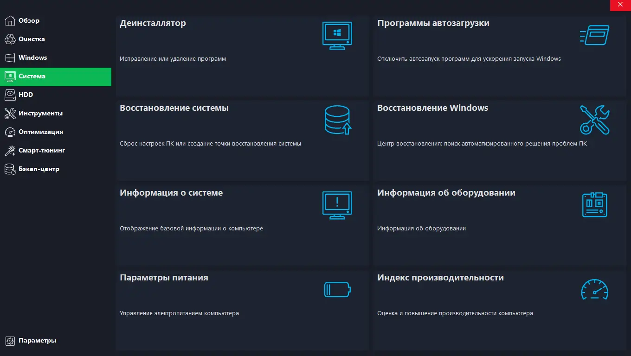Select the Система sidebar item

click(x=56, y=76)
